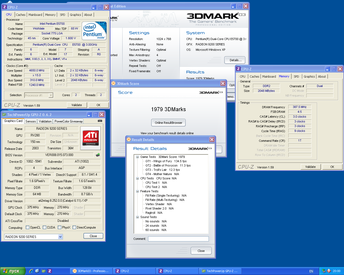Enable the PhysX checkbox
Screen dimensions: 344x275
(59, 227)
